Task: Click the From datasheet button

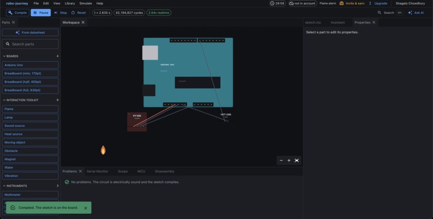Action: [x=30, y=33]
